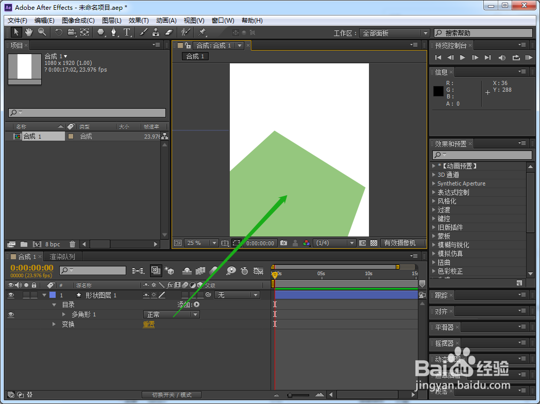This screenshot has width=540, height=404.
Task: Select the Zoom magnifier tool
Action: [x=42, y=32]
